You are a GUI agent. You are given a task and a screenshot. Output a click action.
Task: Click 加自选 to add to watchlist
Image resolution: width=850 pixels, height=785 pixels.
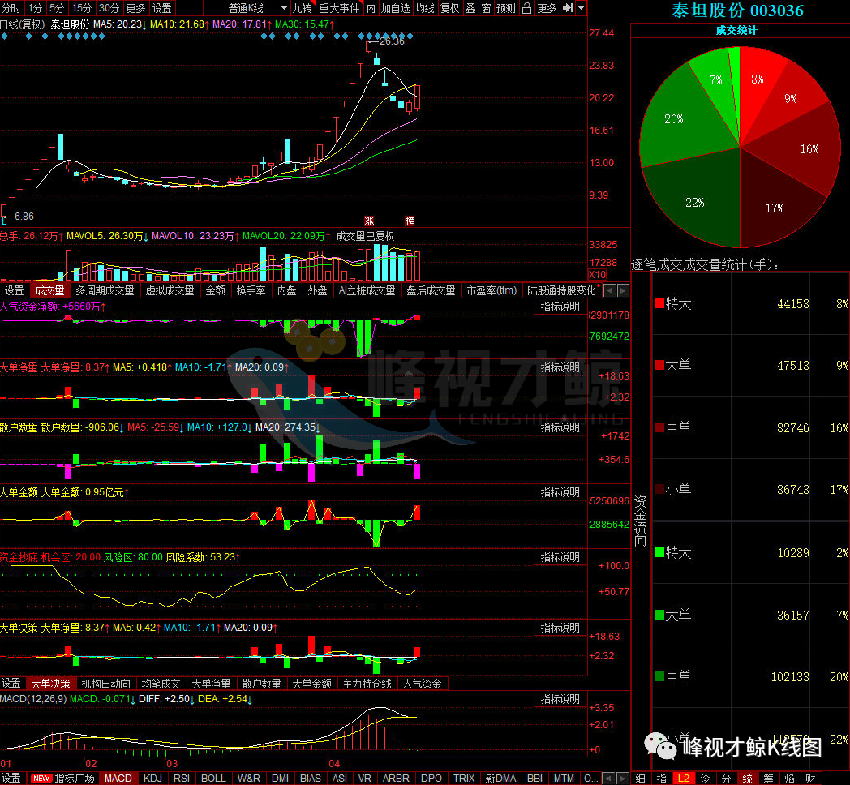click(x=396, y=8)
